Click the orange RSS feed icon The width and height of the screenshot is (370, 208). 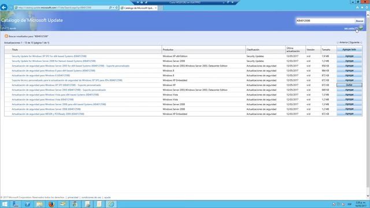click(x=6, y=36)
